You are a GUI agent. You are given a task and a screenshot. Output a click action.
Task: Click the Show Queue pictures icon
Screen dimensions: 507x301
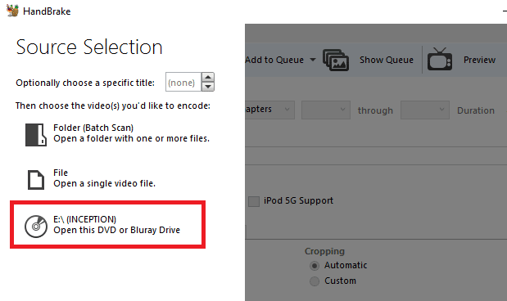point(336,60)
